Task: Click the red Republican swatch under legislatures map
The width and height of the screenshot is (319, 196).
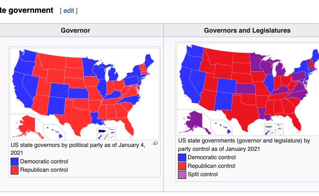Action: 182,166
